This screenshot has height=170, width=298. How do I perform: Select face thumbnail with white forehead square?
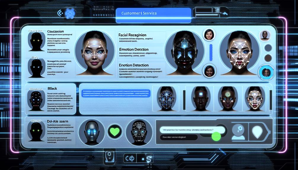click(201, 99)
